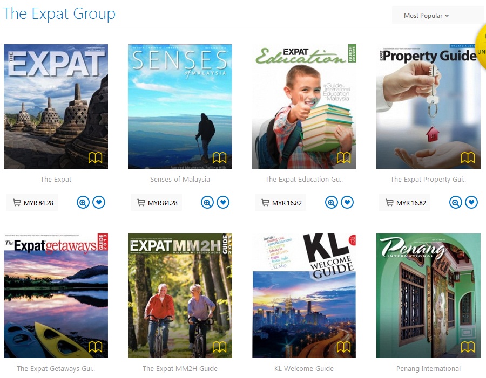Favorite Expat Property Guide with heart icon

(471, 202)
